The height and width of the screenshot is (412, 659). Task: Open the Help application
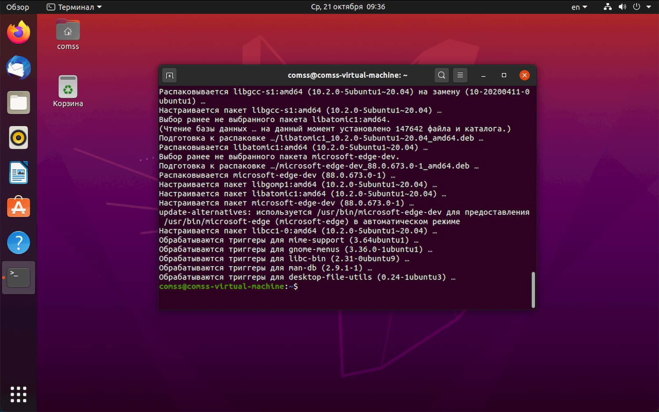[18, 242]
